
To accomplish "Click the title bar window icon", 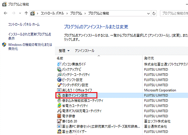I will point(4,4).
